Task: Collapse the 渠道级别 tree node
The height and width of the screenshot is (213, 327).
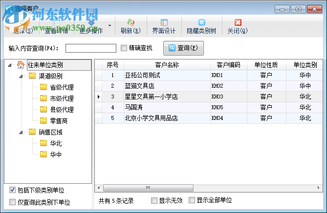Action: 21,77
